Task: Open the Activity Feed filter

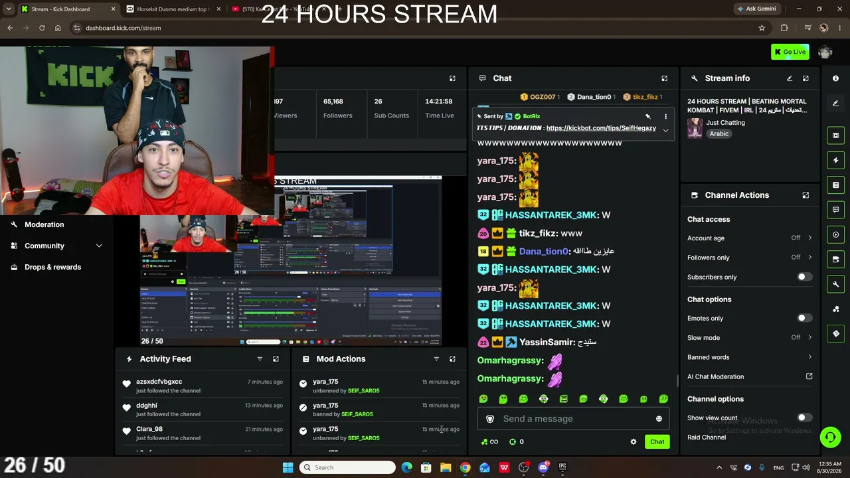Action: click(260, 359)
